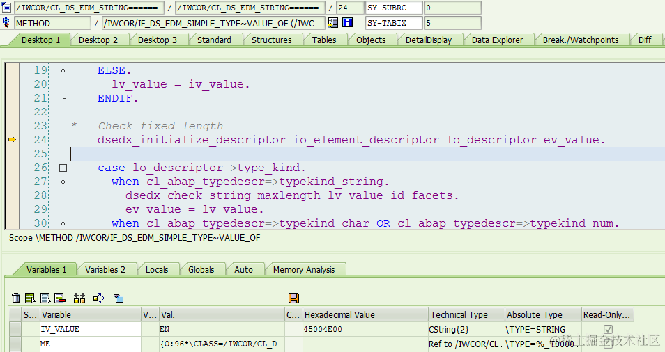This screenshot has width=665, height=352.
Task: Click the blue information icon
Action: pos(347,22)
